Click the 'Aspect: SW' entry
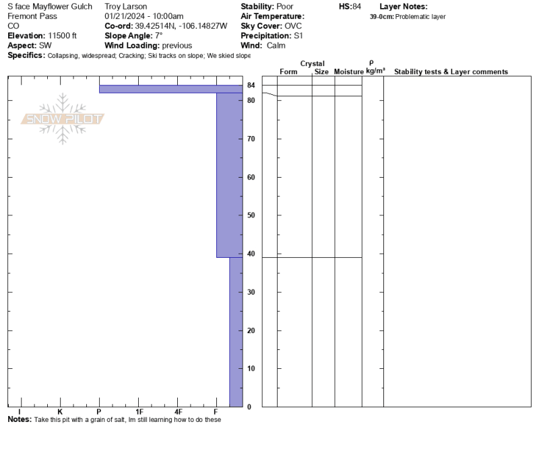The height and width of the screenshot is (455, 539). click(30, 46)
